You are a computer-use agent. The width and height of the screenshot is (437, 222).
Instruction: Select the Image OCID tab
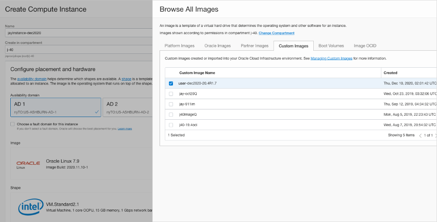click(x=365, y=46)
